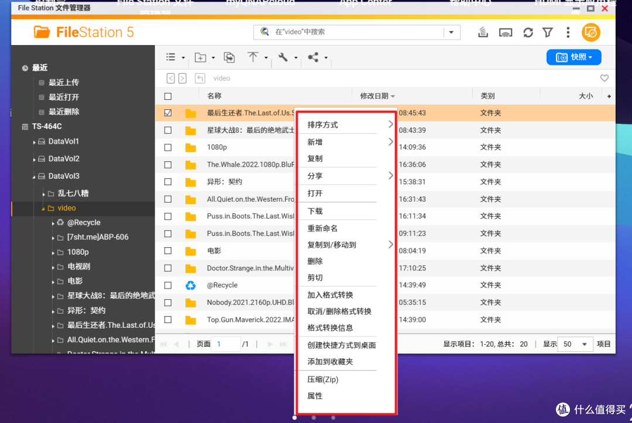
Task: Go to previous page arrow
Action: click(177, 344)
